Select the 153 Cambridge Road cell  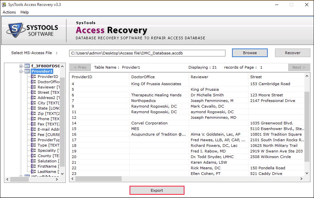coord(276,84)
